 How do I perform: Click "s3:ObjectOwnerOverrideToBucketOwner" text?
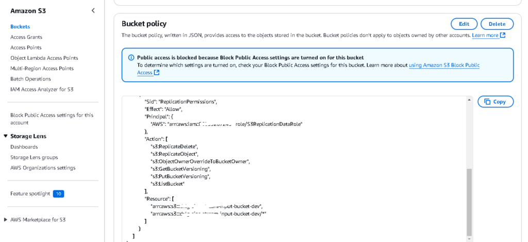[201, 162]
